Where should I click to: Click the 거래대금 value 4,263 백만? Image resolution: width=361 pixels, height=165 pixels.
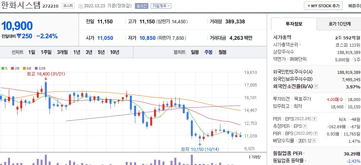tap(241, 38)
